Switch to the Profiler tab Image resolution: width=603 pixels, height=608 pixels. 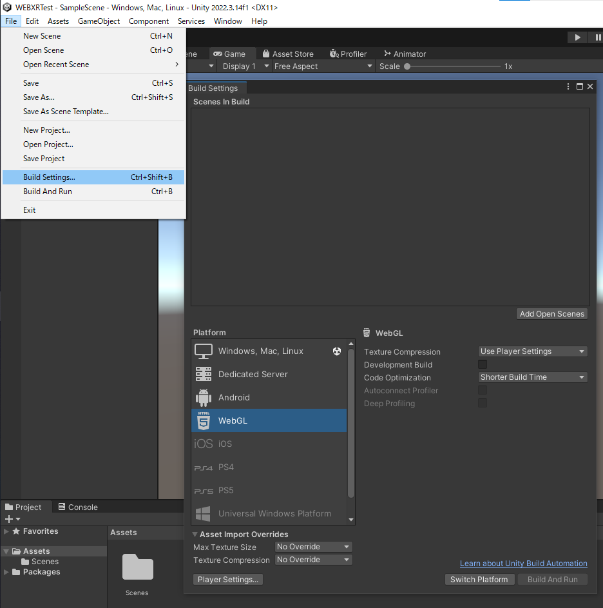pos(348,54)
